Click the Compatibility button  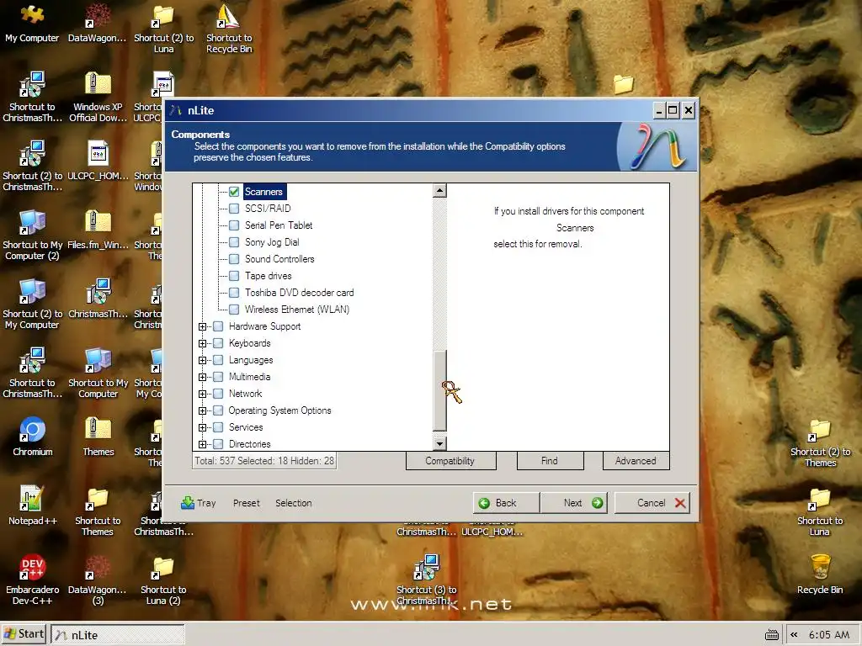click(450, 461)
